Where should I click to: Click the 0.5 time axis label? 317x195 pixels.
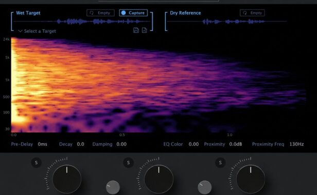coord(122,135)
